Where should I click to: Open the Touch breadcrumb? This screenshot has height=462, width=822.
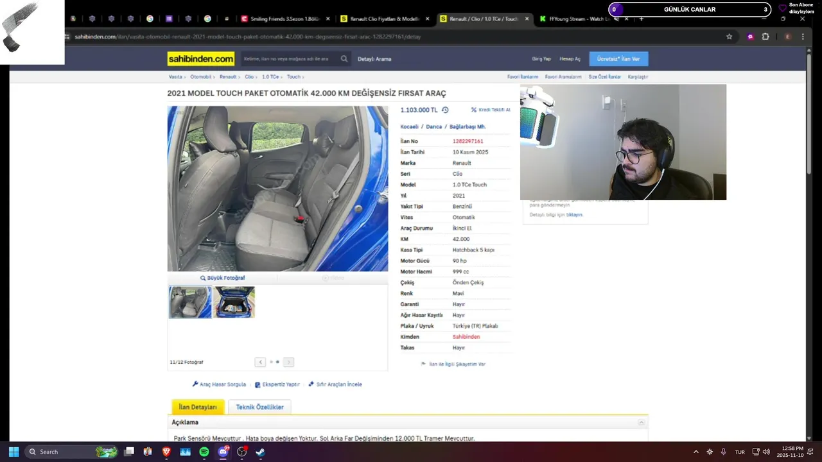click(293, 76)
